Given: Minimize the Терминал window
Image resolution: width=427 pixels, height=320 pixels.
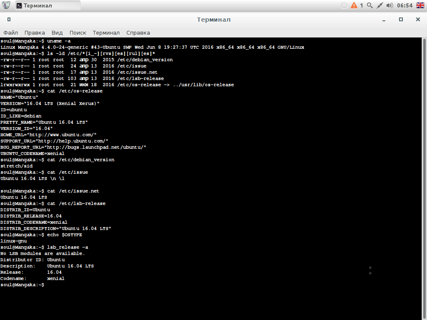Looking at the screenshot, I should click(384, 20).
